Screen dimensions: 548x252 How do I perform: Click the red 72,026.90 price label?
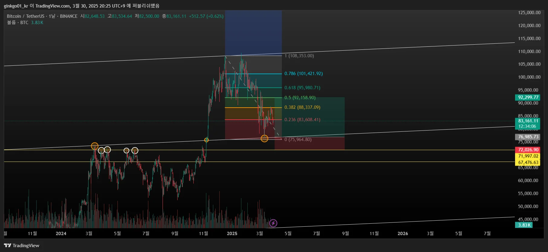(x=527, y=150)
